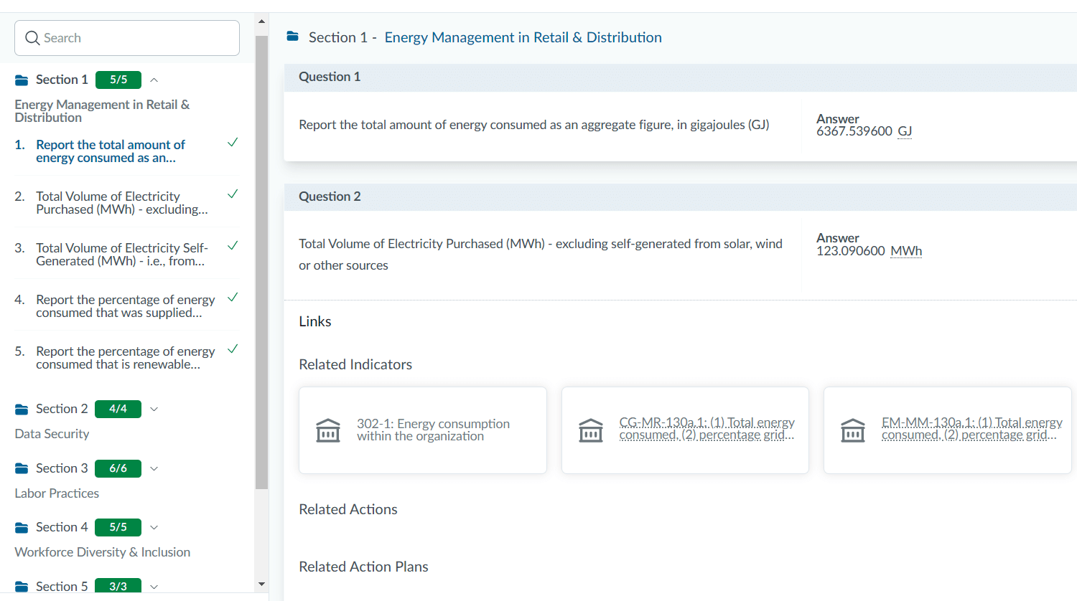The image size is (1077, 601).
Task: Click the 5/5 progress badge of Section 4
Action: pyautogui.click(x=118, y=527)
